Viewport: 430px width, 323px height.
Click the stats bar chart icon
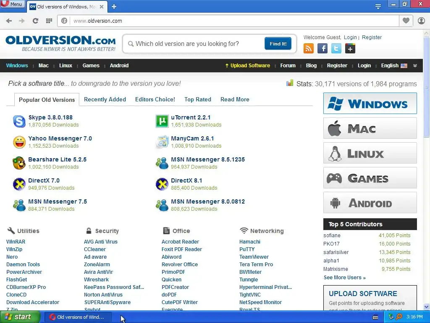[x=290, y=83]
